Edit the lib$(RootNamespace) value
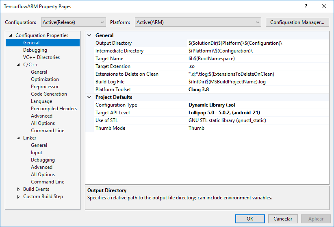 pos(258,59)
